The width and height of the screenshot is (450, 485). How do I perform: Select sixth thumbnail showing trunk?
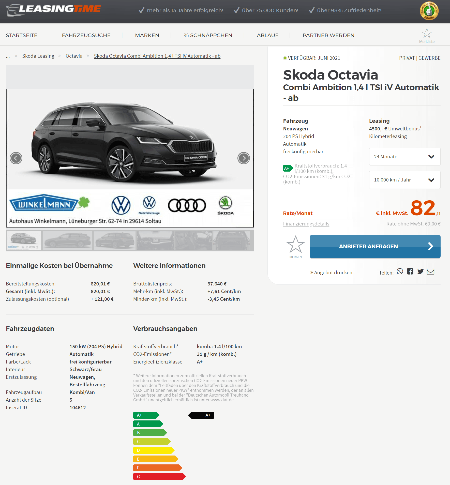tap(232, 240)
